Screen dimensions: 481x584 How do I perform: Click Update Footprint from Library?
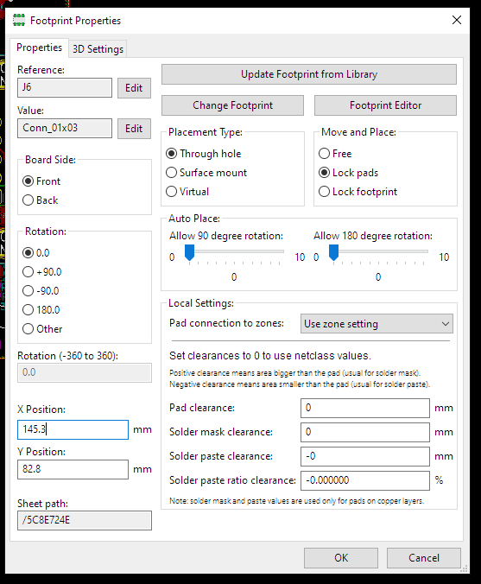point(309,74)
